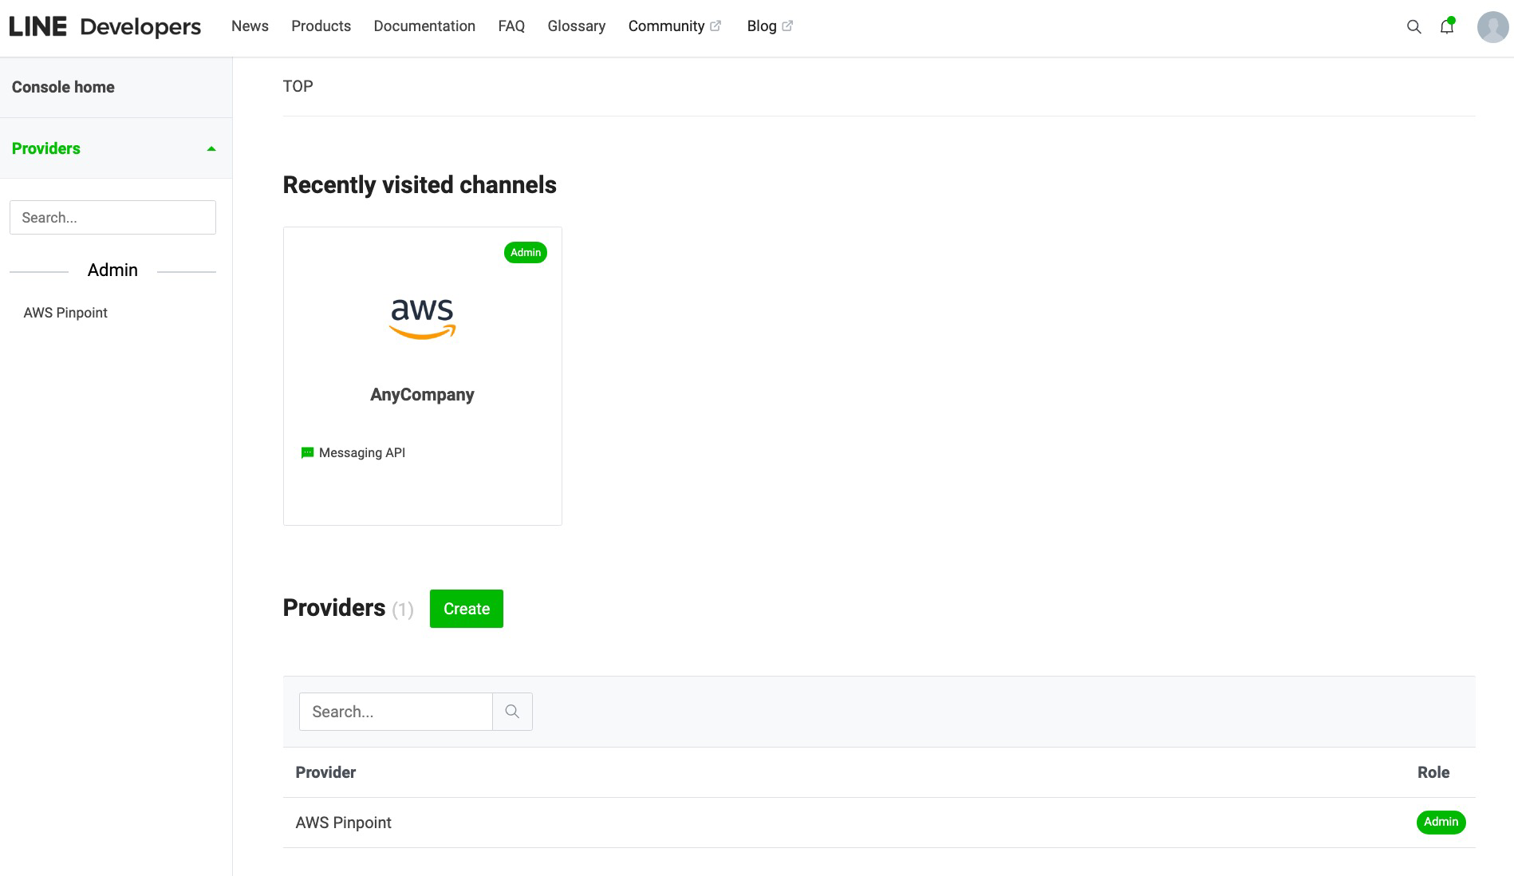Click the Admin badge on the channel card

pyautogui.click(x=525, y=252)
